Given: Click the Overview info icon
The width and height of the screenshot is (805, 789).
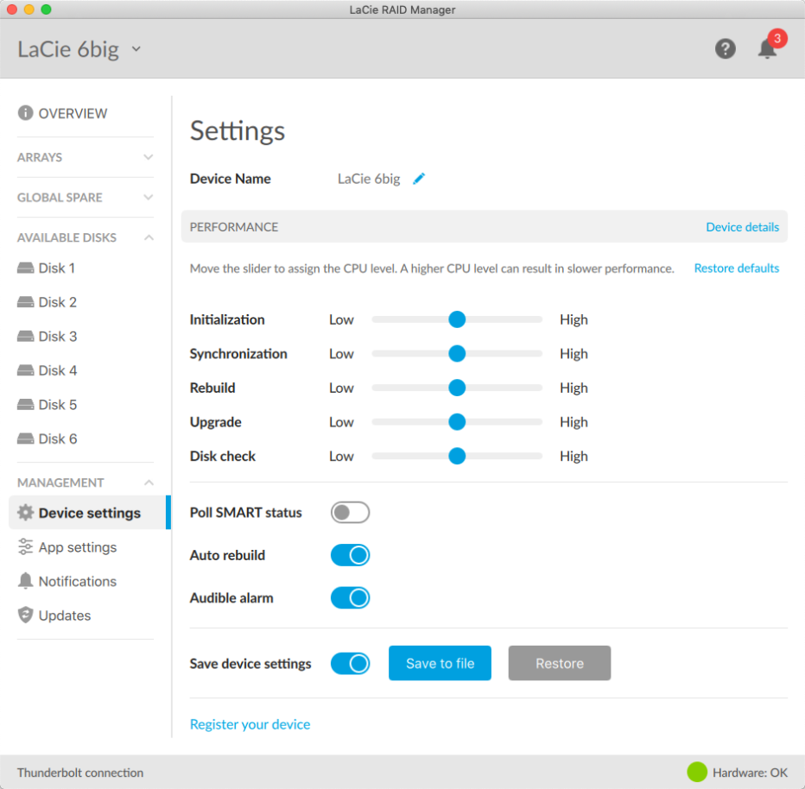Looking at the screenshot, I should click(25, 113).
